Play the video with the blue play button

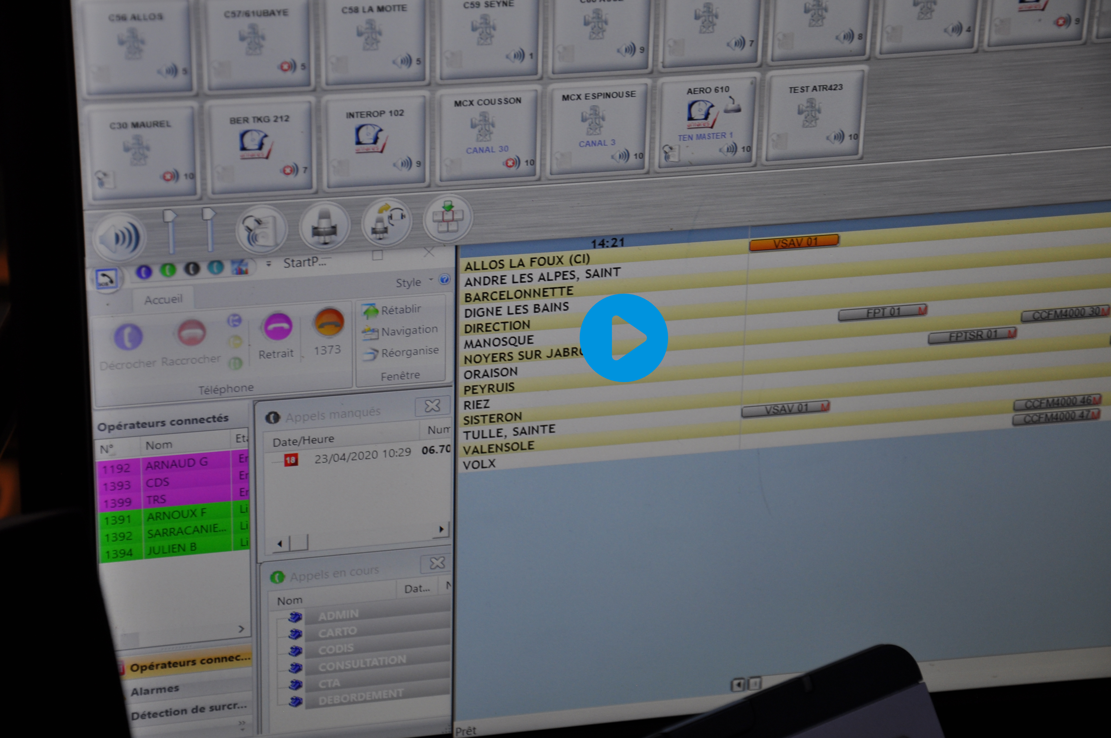(624, 338)
